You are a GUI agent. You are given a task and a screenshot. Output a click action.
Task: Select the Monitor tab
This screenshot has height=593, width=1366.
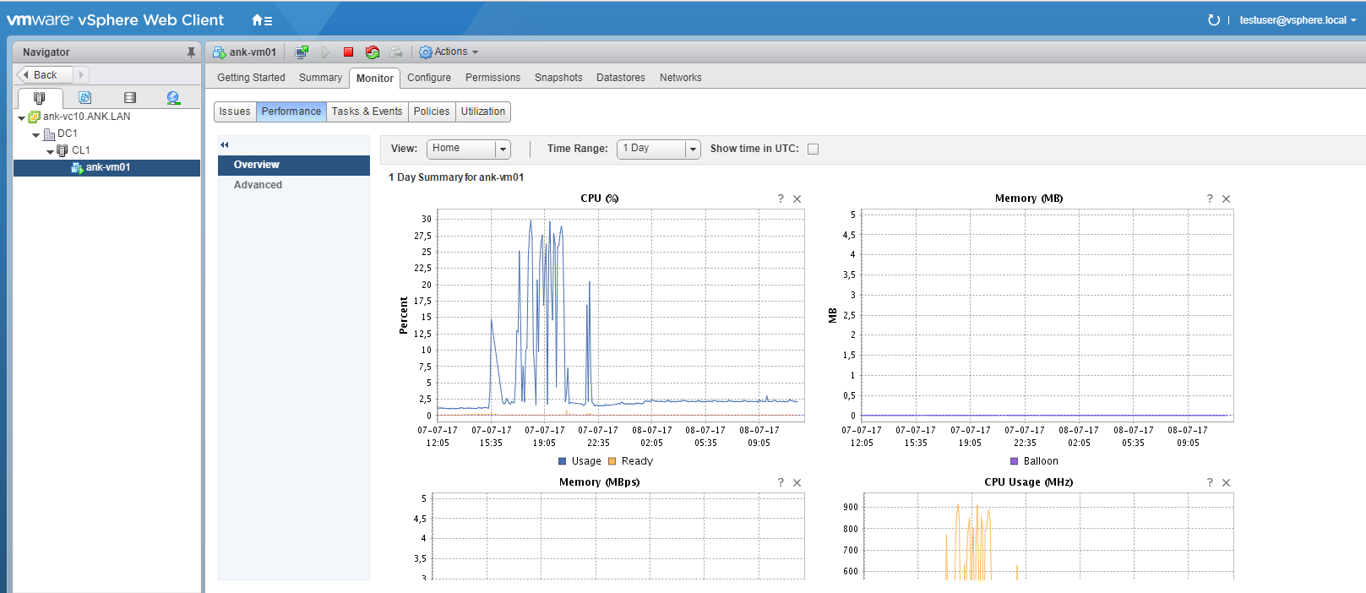click(x=374, y=79)
